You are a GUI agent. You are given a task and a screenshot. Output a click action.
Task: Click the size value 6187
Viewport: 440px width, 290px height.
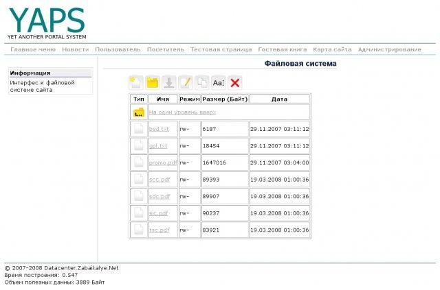[x=209, y=129]
